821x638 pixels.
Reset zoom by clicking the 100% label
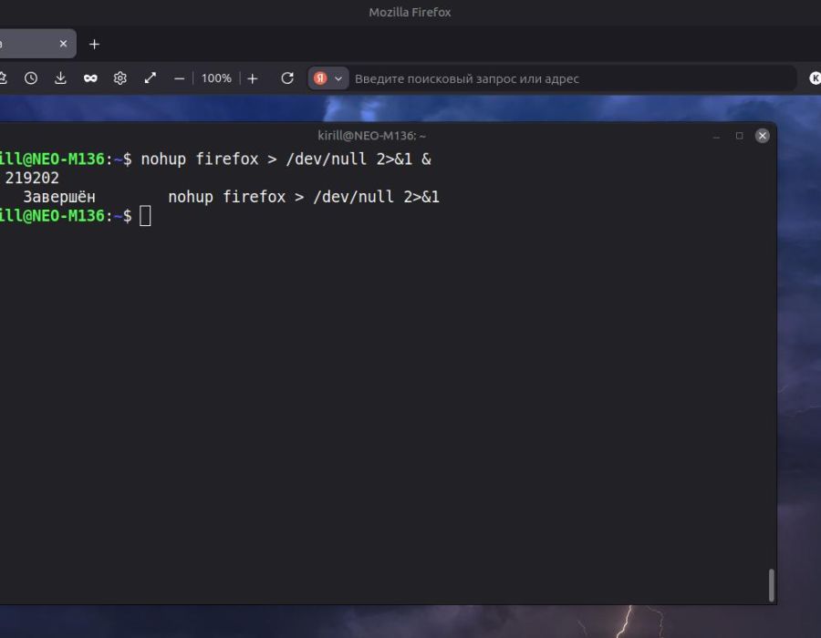[x=216, y=78]
